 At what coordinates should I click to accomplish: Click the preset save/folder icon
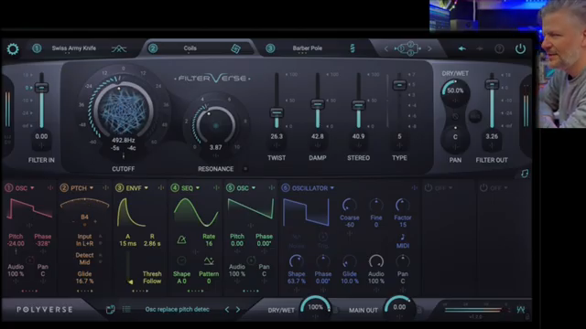coord(110,309)
